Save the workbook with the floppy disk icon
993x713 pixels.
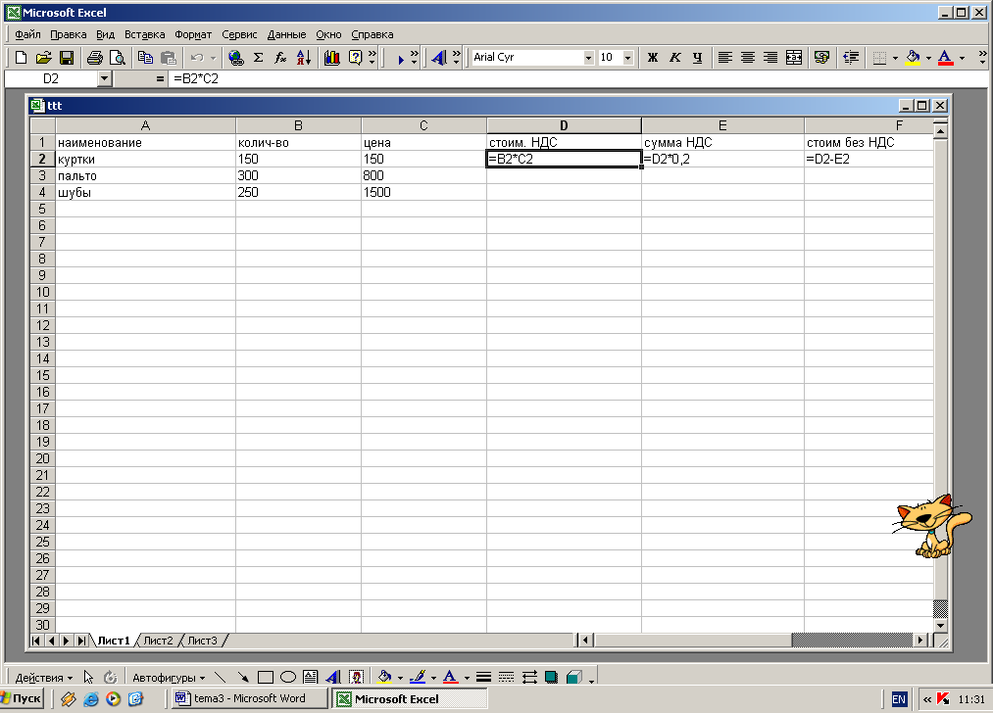point(66,58)
